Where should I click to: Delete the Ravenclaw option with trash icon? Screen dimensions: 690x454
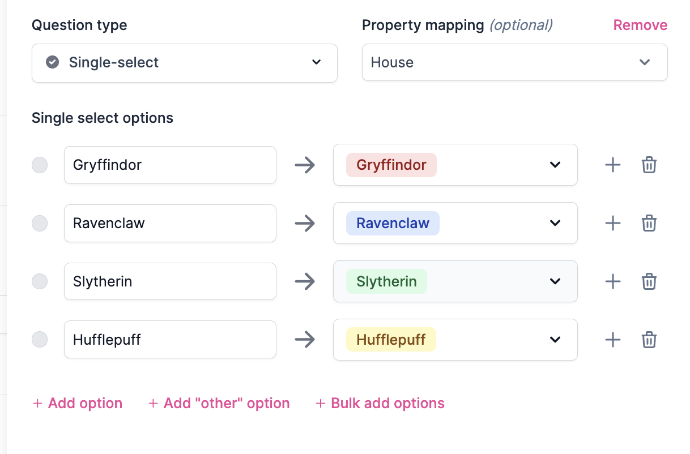[x=649, y=224]
